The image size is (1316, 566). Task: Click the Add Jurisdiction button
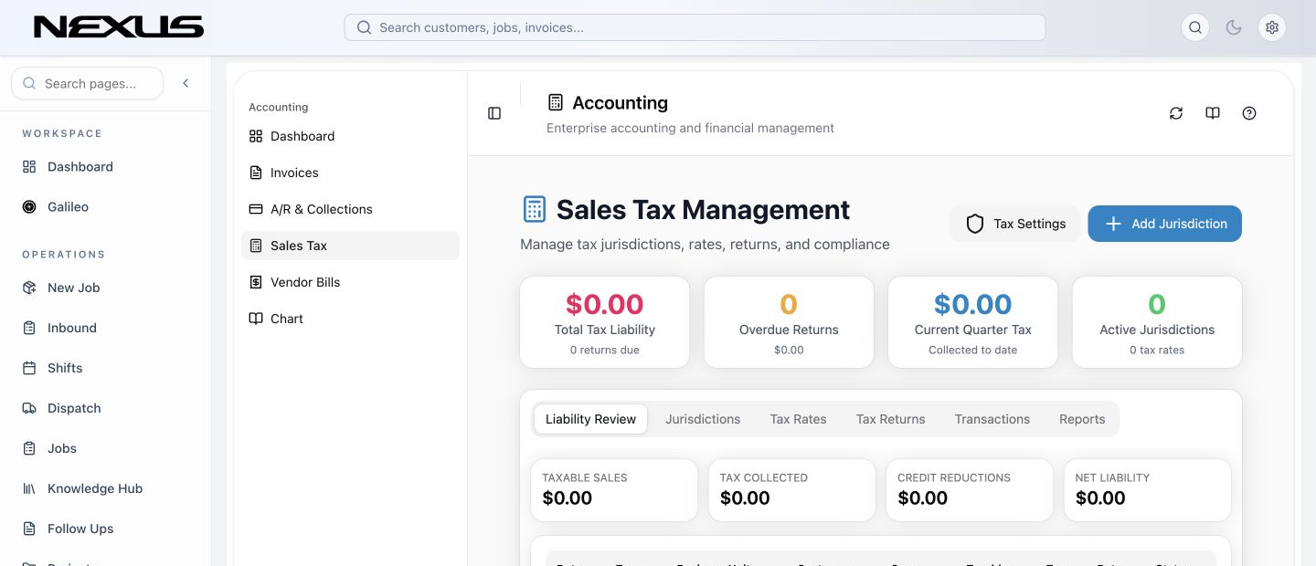pos(1164,224)
